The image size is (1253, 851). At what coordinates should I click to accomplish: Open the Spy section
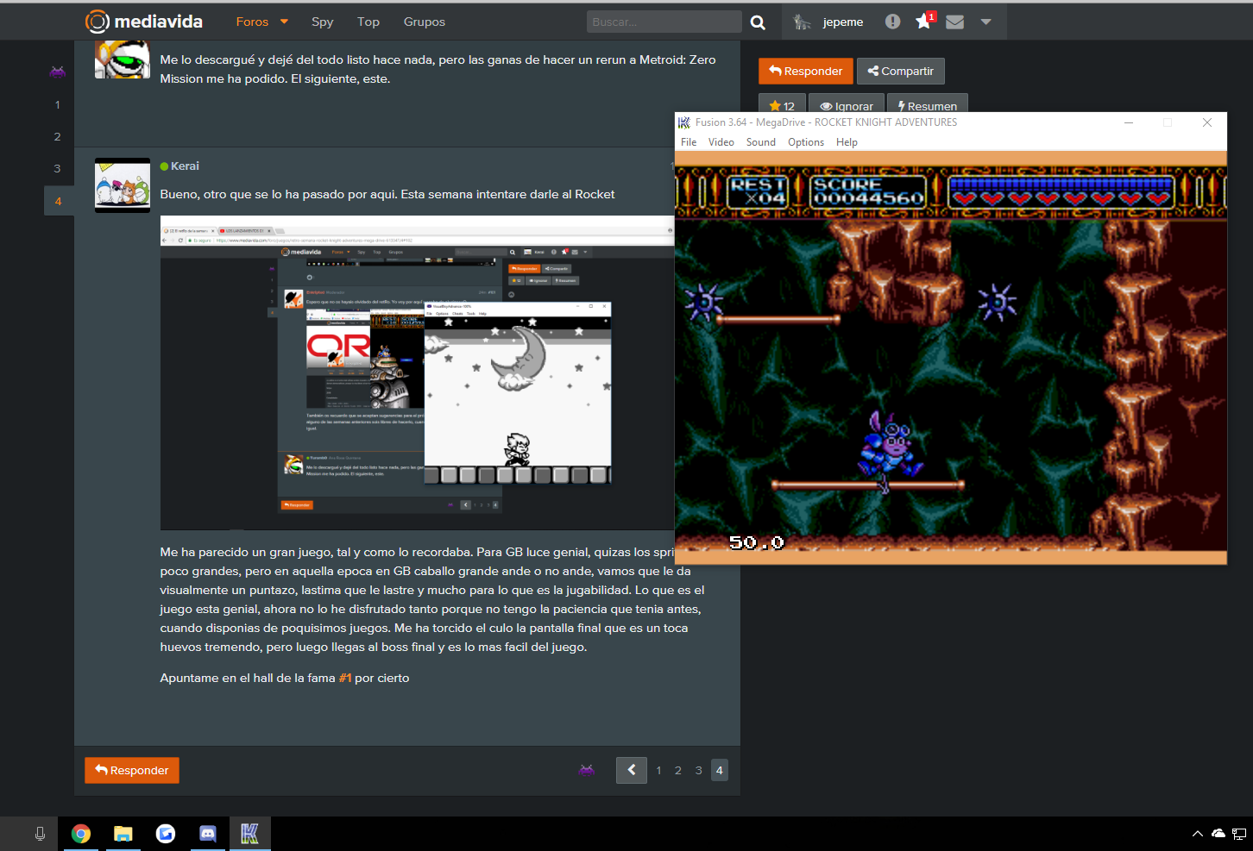322,22
